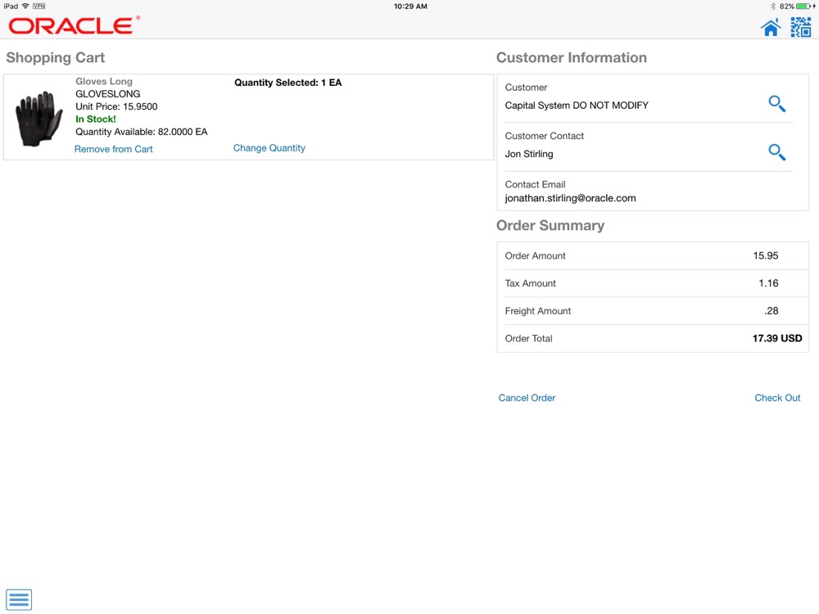Select the gloves product thumbnail

[x=39, y=119]
